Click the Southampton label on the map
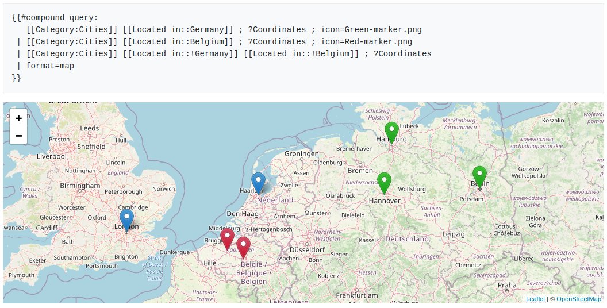607x308 pixels. tap(72, 257)
